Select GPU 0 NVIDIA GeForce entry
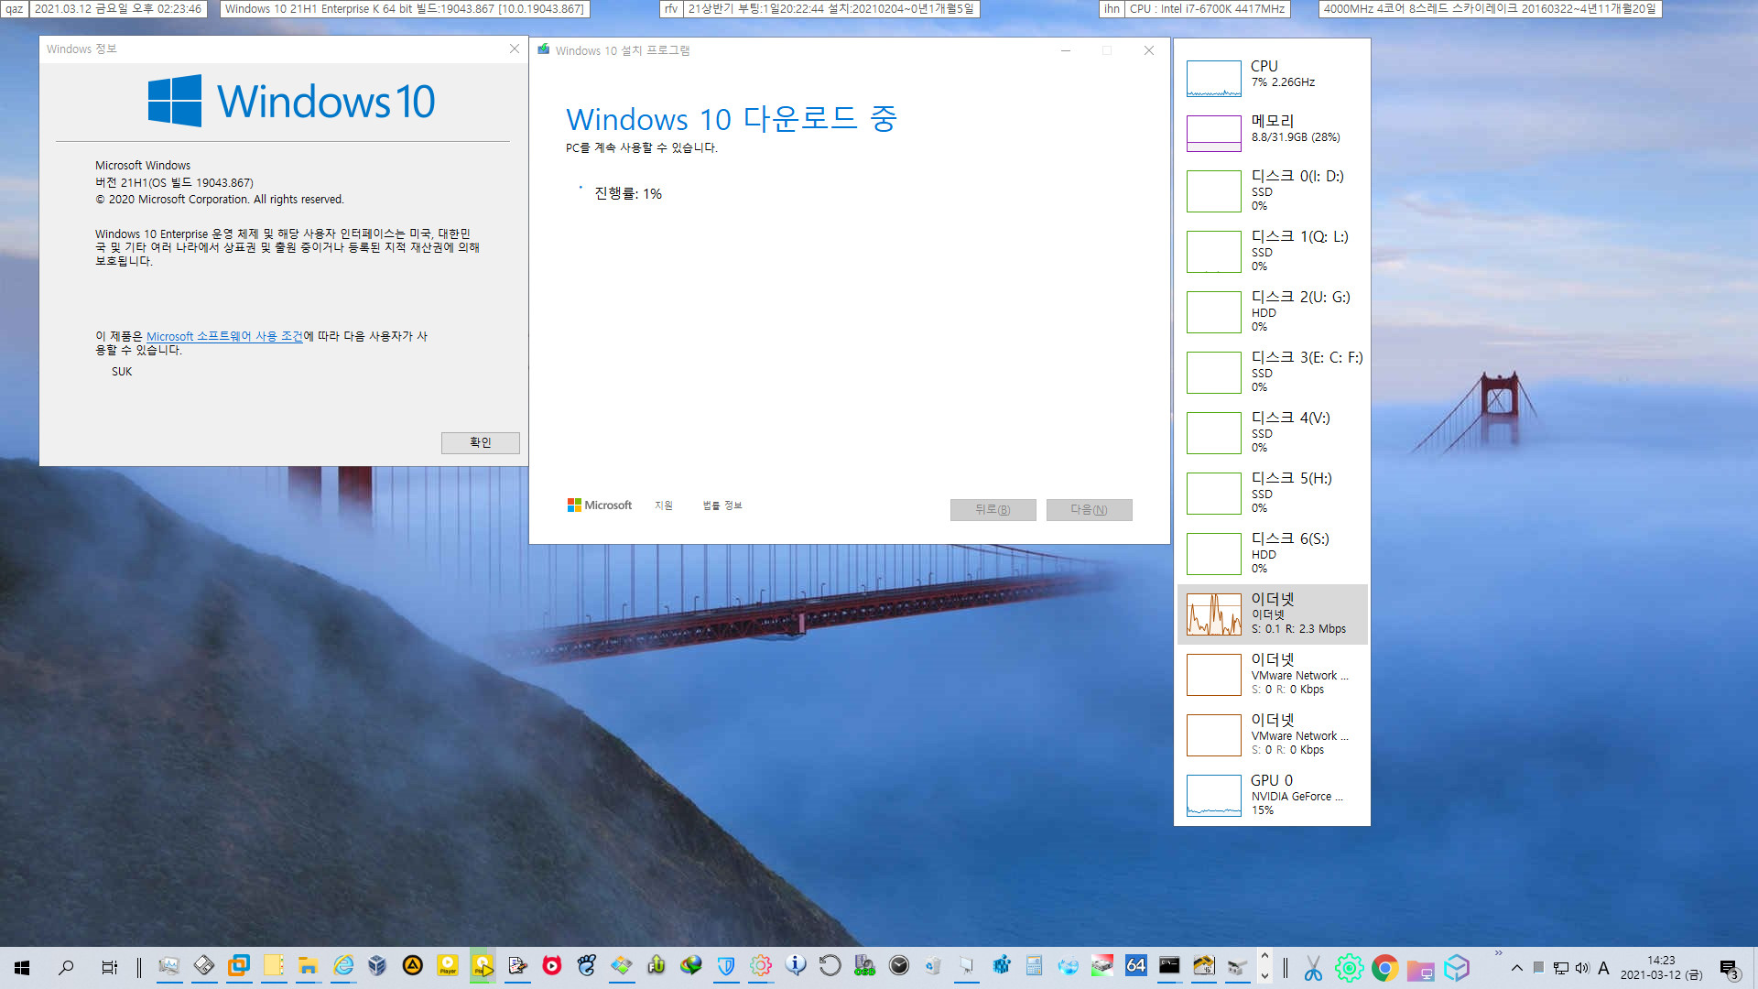 (x=1272, y=795)
